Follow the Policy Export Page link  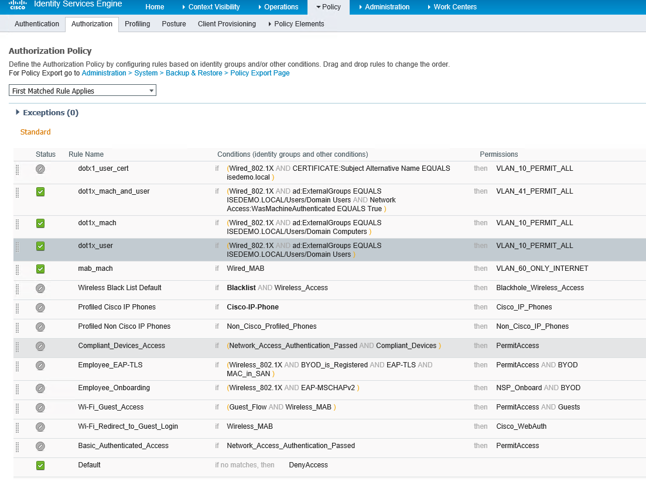click(260, 73)
